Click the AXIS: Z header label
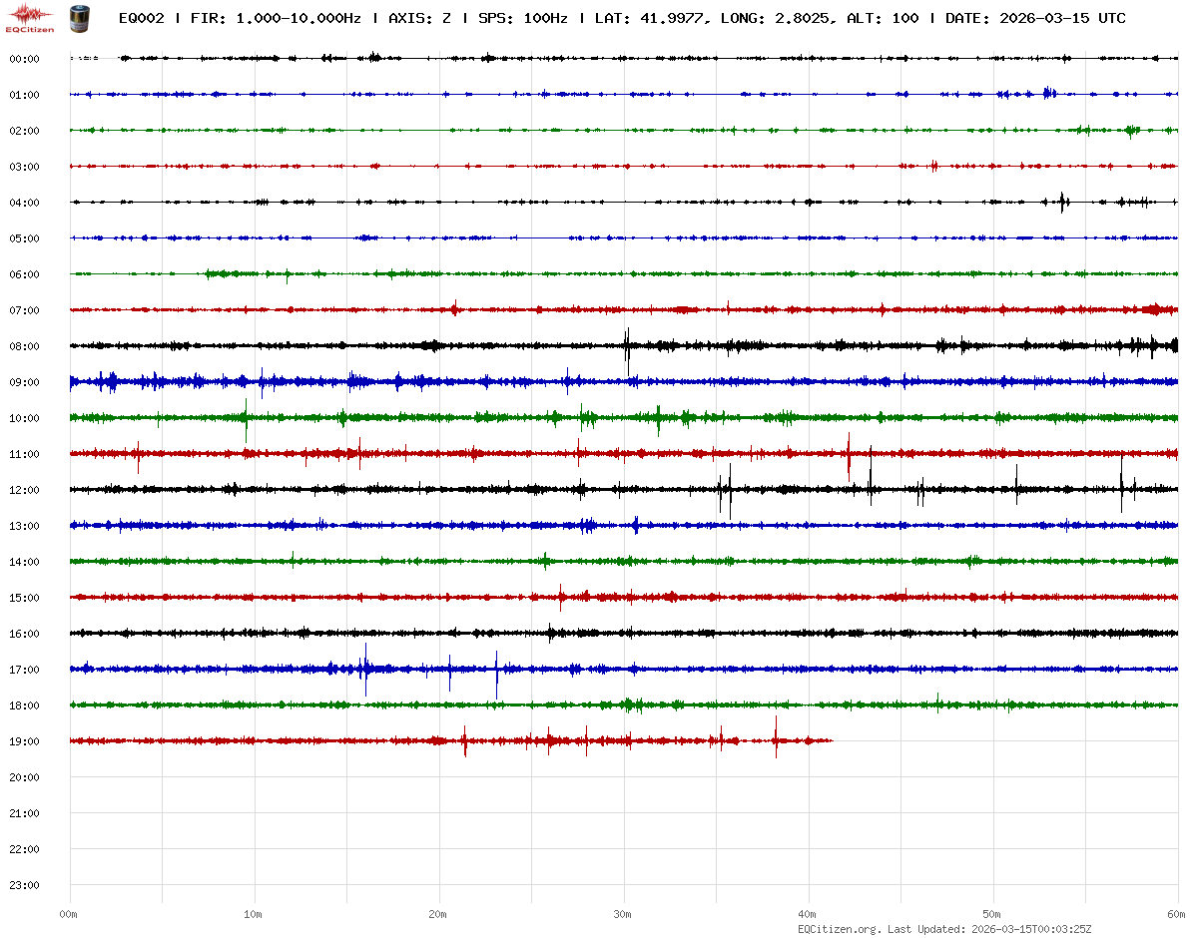Viewport: 1198px width, 938px height. [x=419, y=19]
